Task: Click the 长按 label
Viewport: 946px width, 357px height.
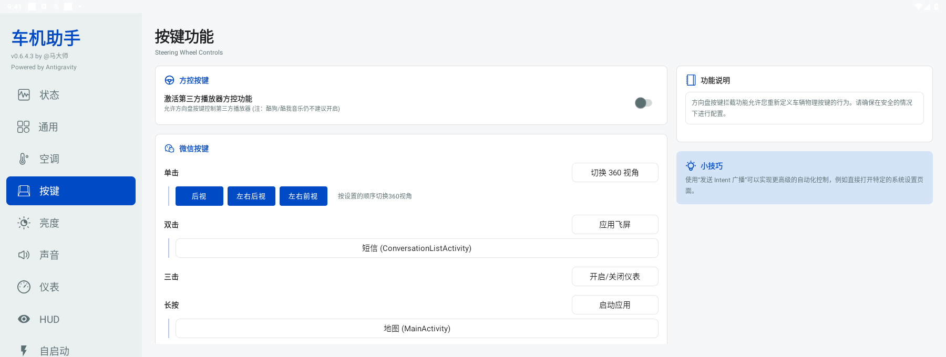Action: point(171,305)
